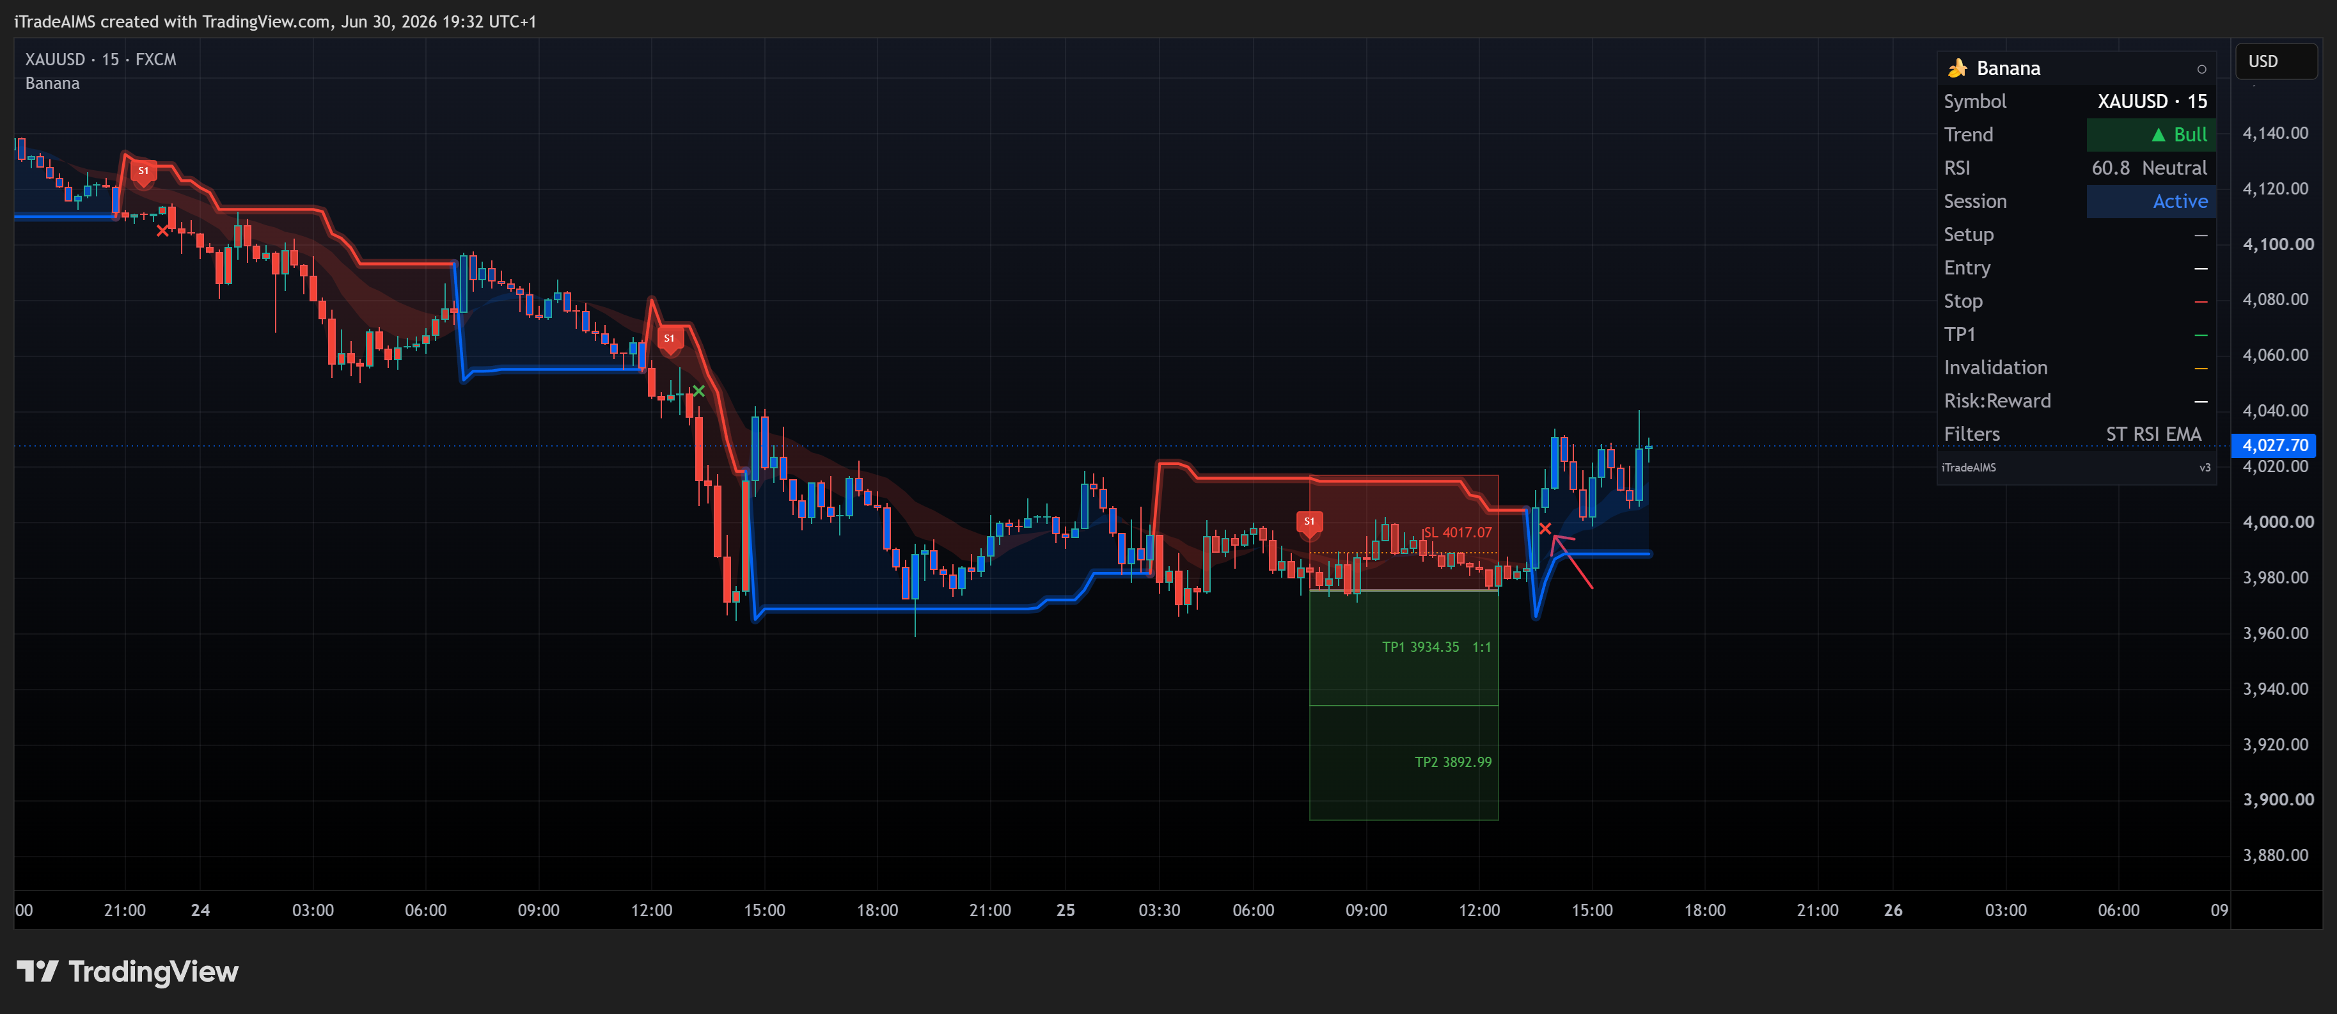The height and width of the screenshot is (1014, 2337).
Task: Click the Invalidation row label
Action: (x=1995, y=368)
